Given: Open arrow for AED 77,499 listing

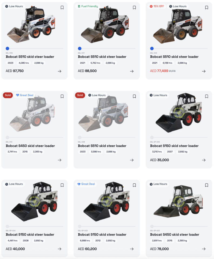Looking at the screenshot, I should 204,71.
